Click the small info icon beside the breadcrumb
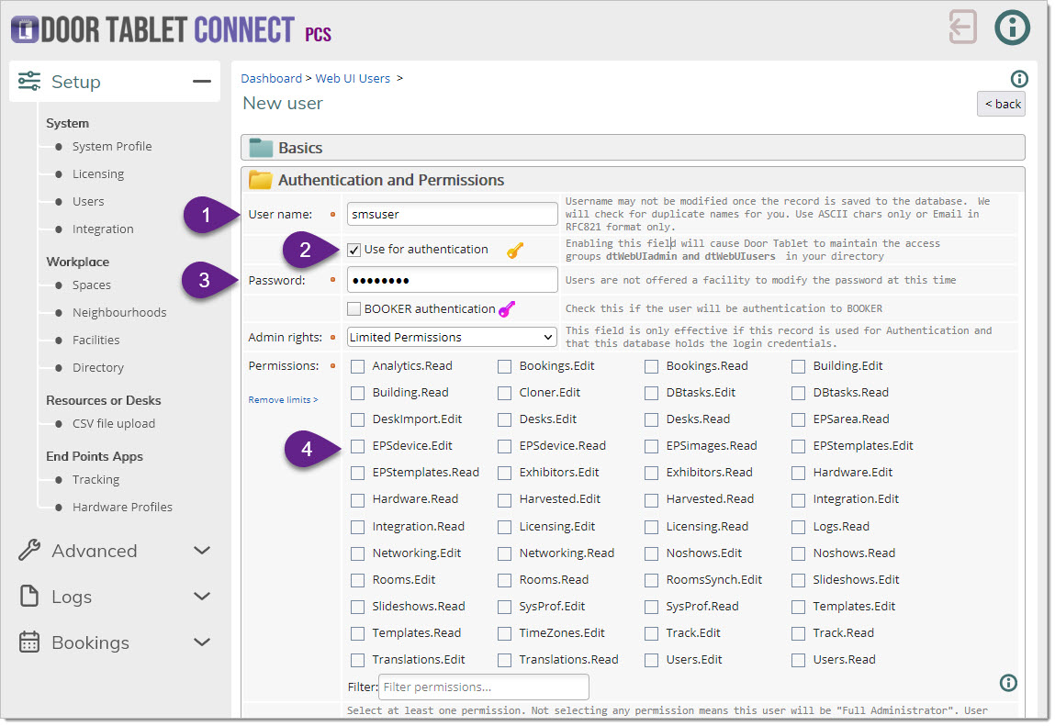1055x726 pixels. point(1018,79)
